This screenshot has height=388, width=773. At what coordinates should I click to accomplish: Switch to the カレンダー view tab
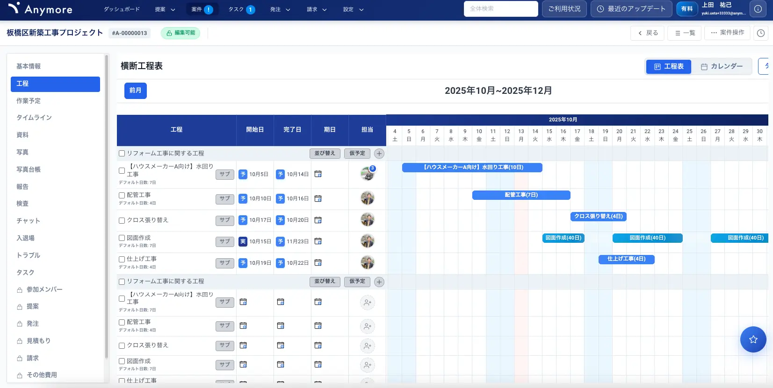[x=722, y=66]
